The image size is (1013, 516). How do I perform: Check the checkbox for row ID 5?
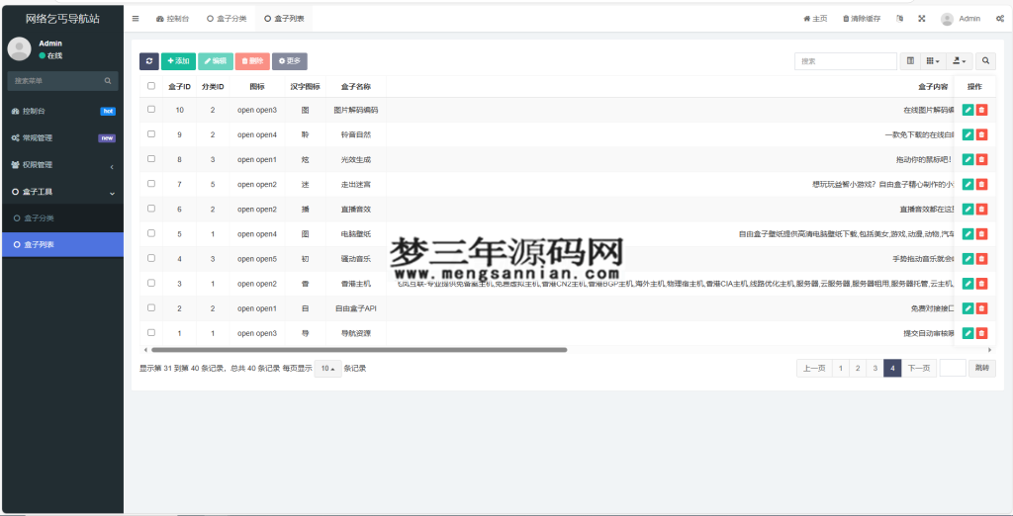(151, 233)
